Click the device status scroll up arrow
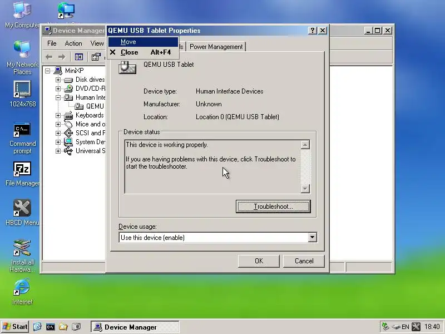Screen dimensions: 445x334 305,145
